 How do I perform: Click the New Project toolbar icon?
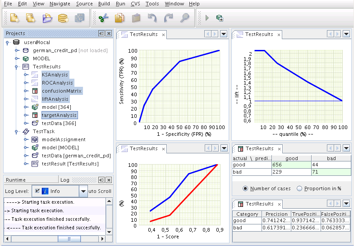tap(31, 18)
